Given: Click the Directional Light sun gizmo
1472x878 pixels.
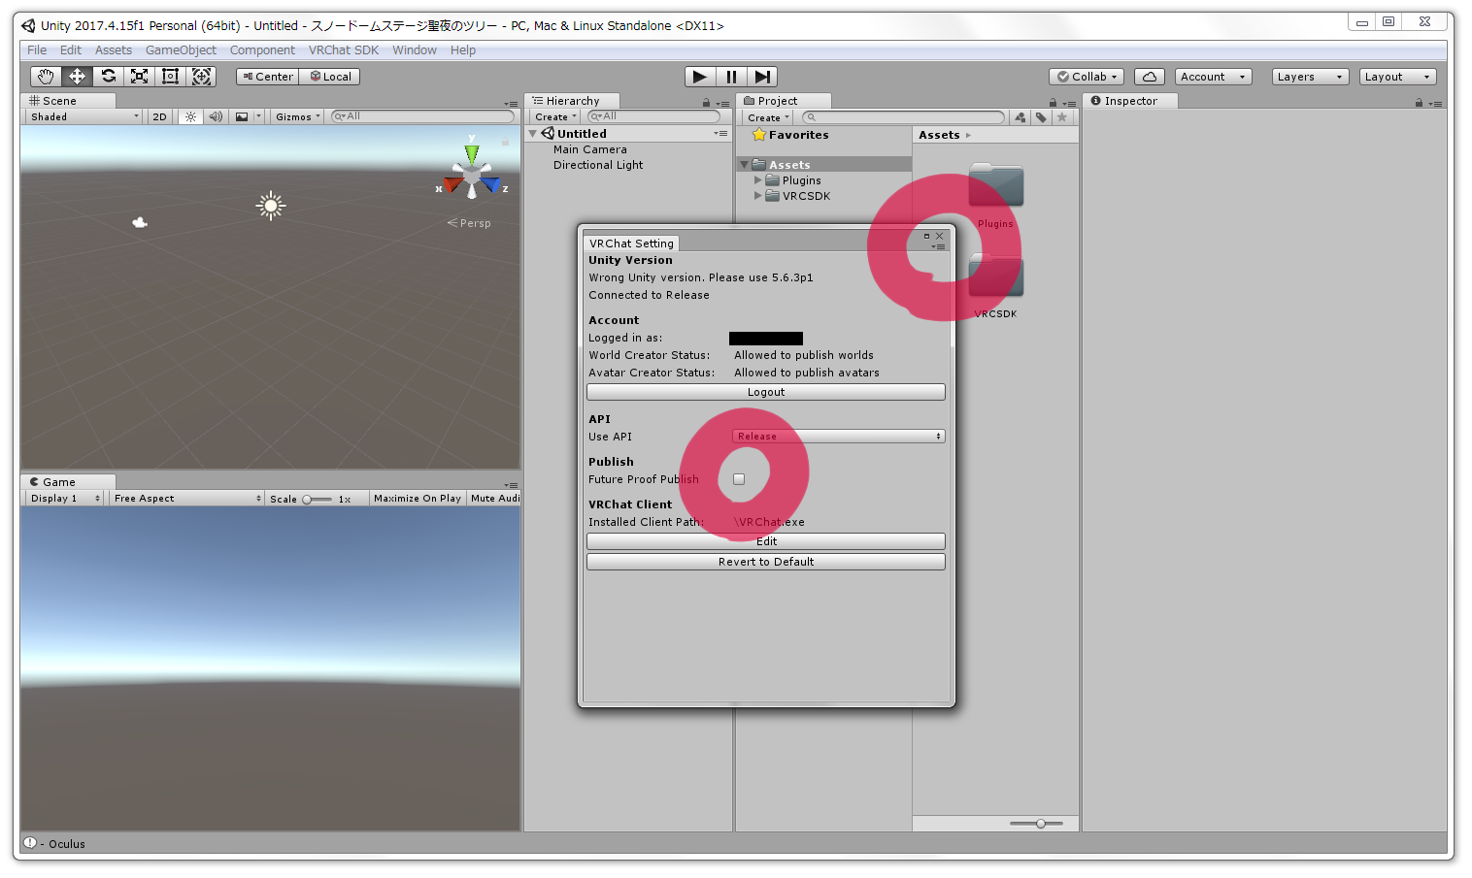Looking at the screenshot, I should tap(271, 205).
